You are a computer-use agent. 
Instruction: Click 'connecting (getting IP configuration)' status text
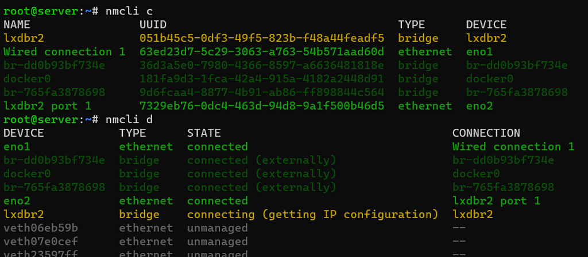tap(313, 215)
